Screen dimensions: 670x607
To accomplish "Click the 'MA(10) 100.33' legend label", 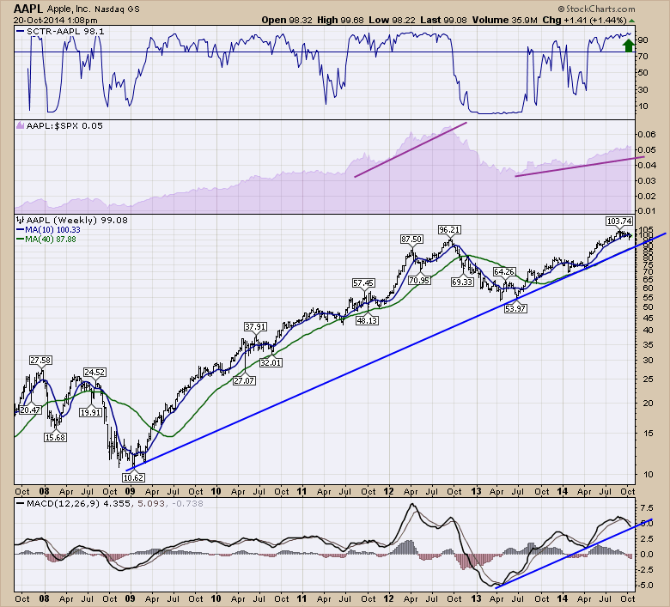I will point(53,229).
